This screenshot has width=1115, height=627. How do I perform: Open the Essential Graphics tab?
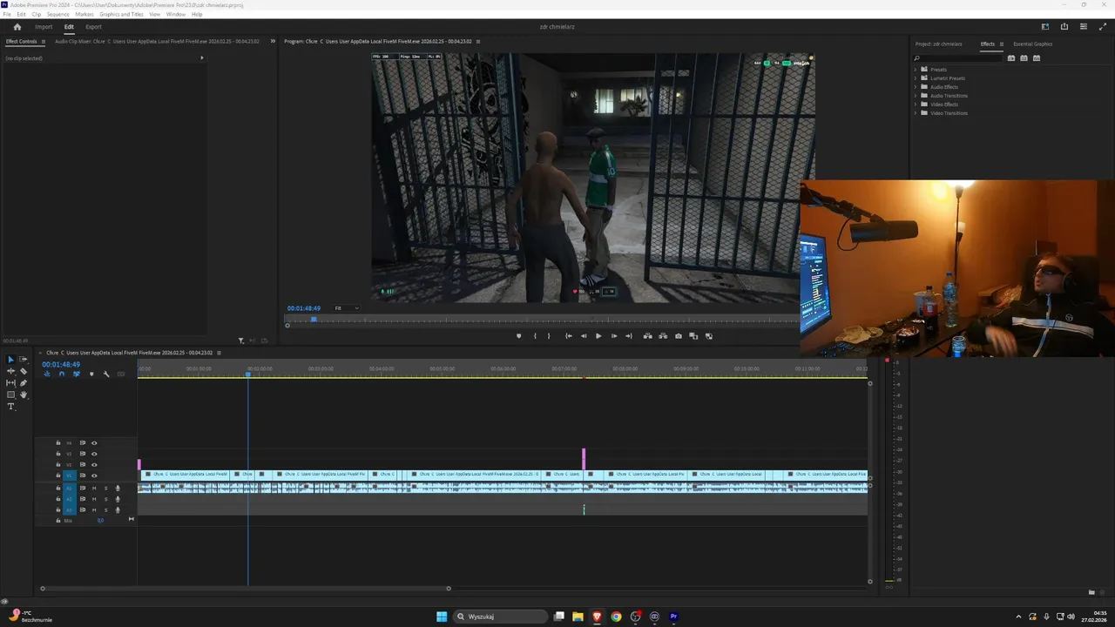pos(1032,44)
